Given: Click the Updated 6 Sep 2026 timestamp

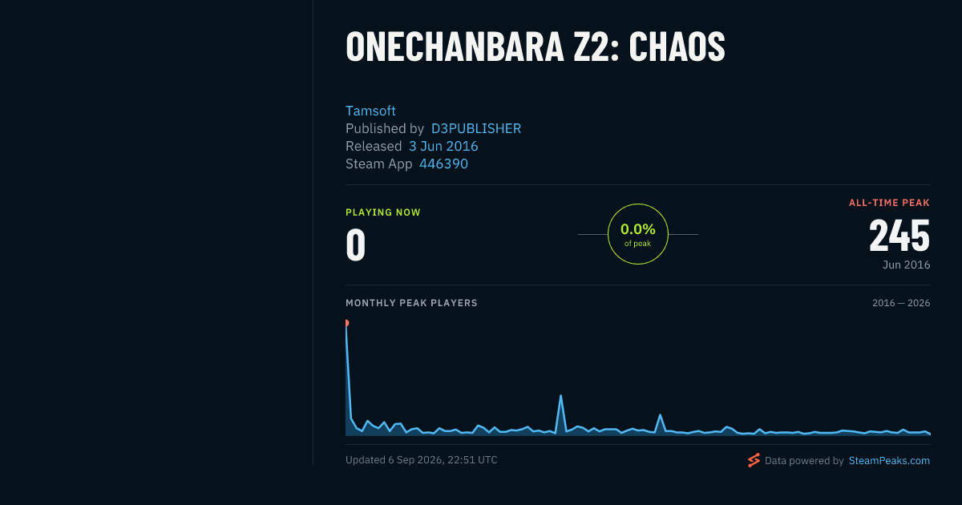Looking at the screenshot, I should [x=422, y=460].
